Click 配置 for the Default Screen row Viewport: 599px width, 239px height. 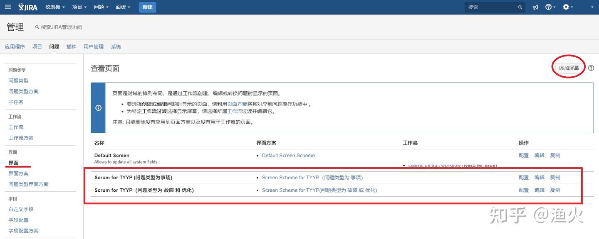coord(524,156)
